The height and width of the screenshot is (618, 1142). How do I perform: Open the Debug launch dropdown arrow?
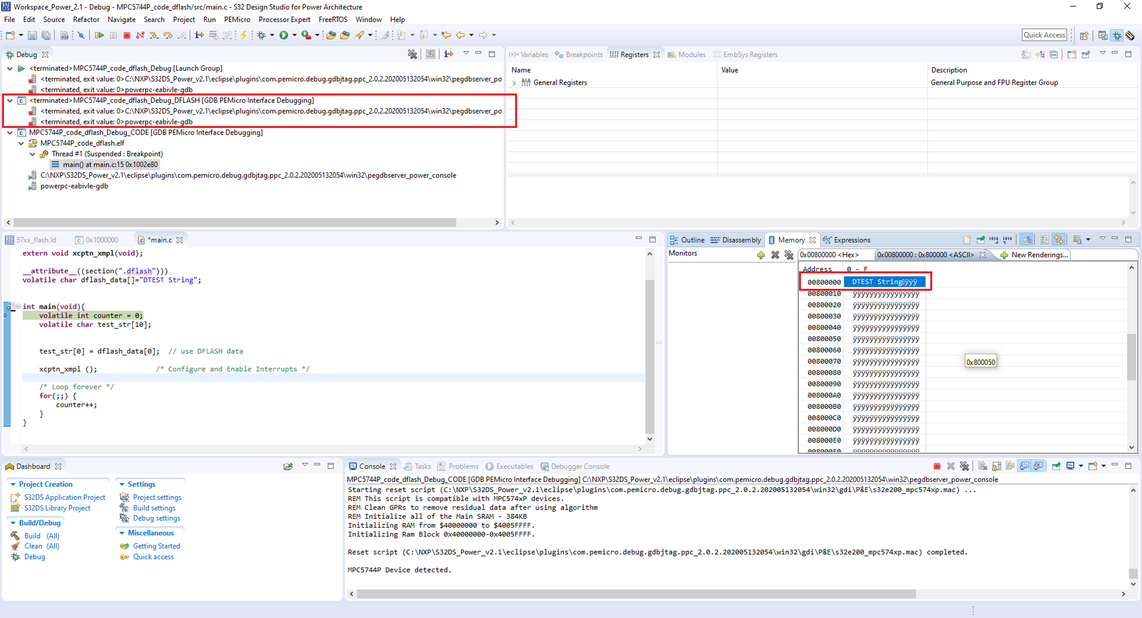[x=272, y=35]
